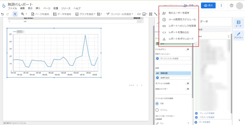Click the insert image toolbar icon
Image resolution: width=245 pixels, height=125 pixels.
point(144,14)
